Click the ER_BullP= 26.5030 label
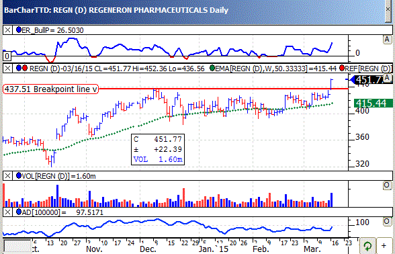395x254 pixels. [x=52, y=30]
